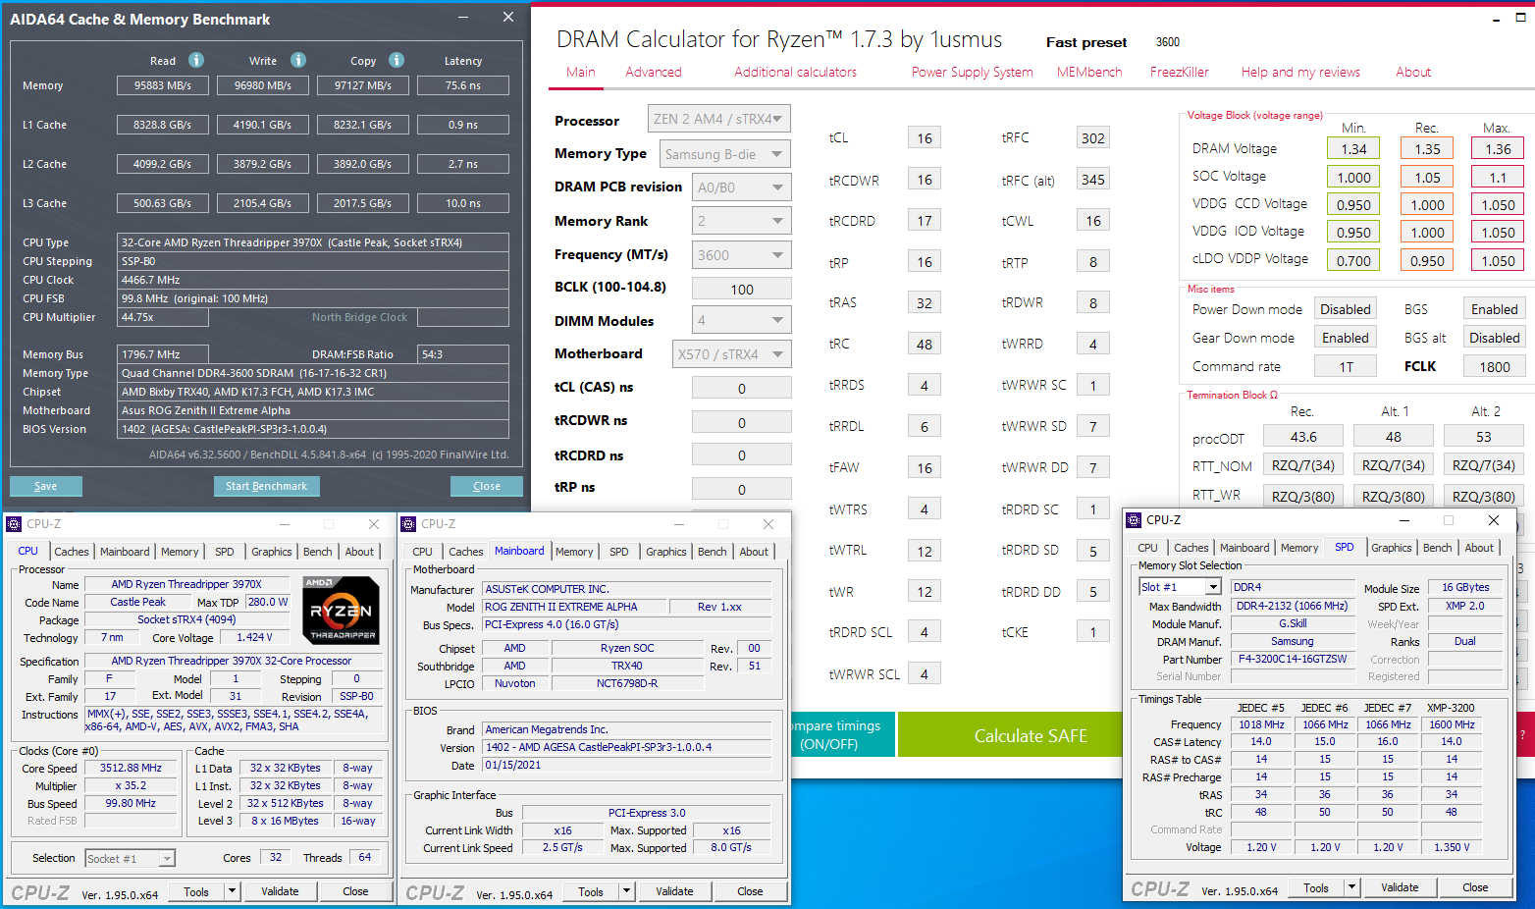Click the Power Down mode Disabled value

1345,309
